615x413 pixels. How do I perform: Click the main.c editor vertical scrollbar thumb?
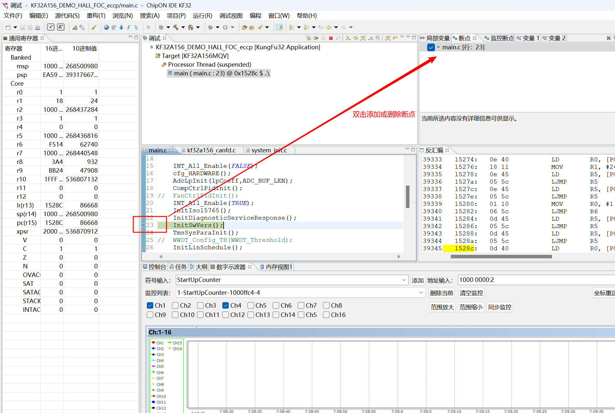click(408, 197)
